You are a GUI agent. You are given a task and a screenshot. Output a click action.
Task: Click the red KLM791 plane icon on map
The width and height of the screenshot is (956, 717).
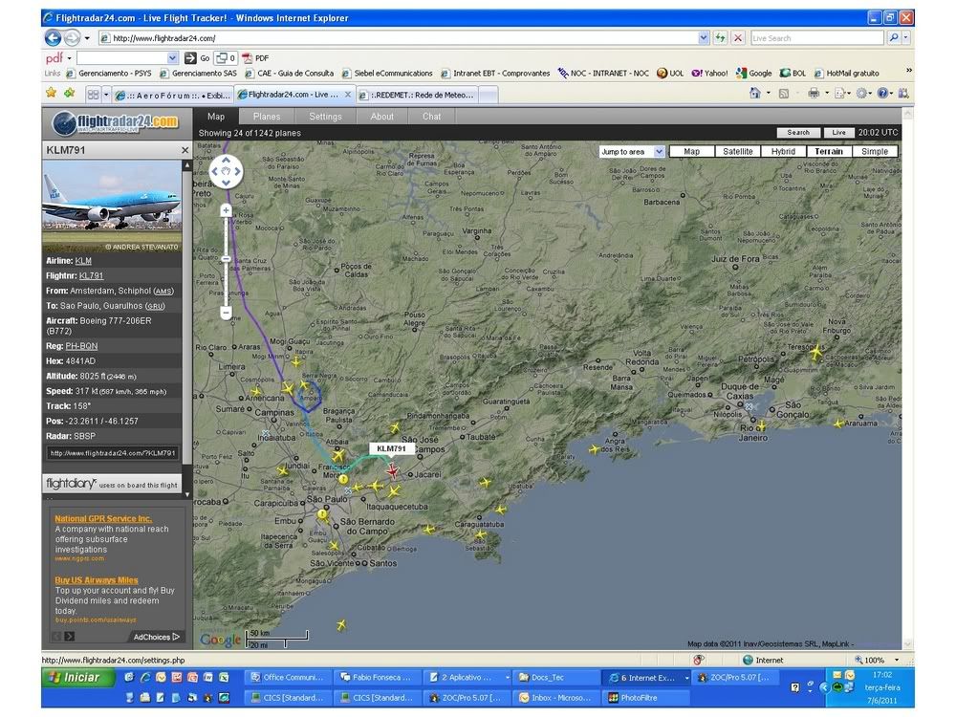(x=392, y=470)
